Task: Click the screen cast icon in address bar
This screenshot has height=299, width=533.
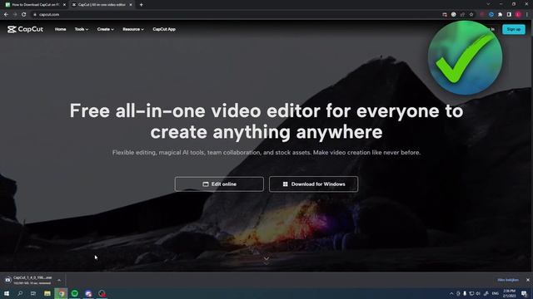Action: tap(445, 15)
